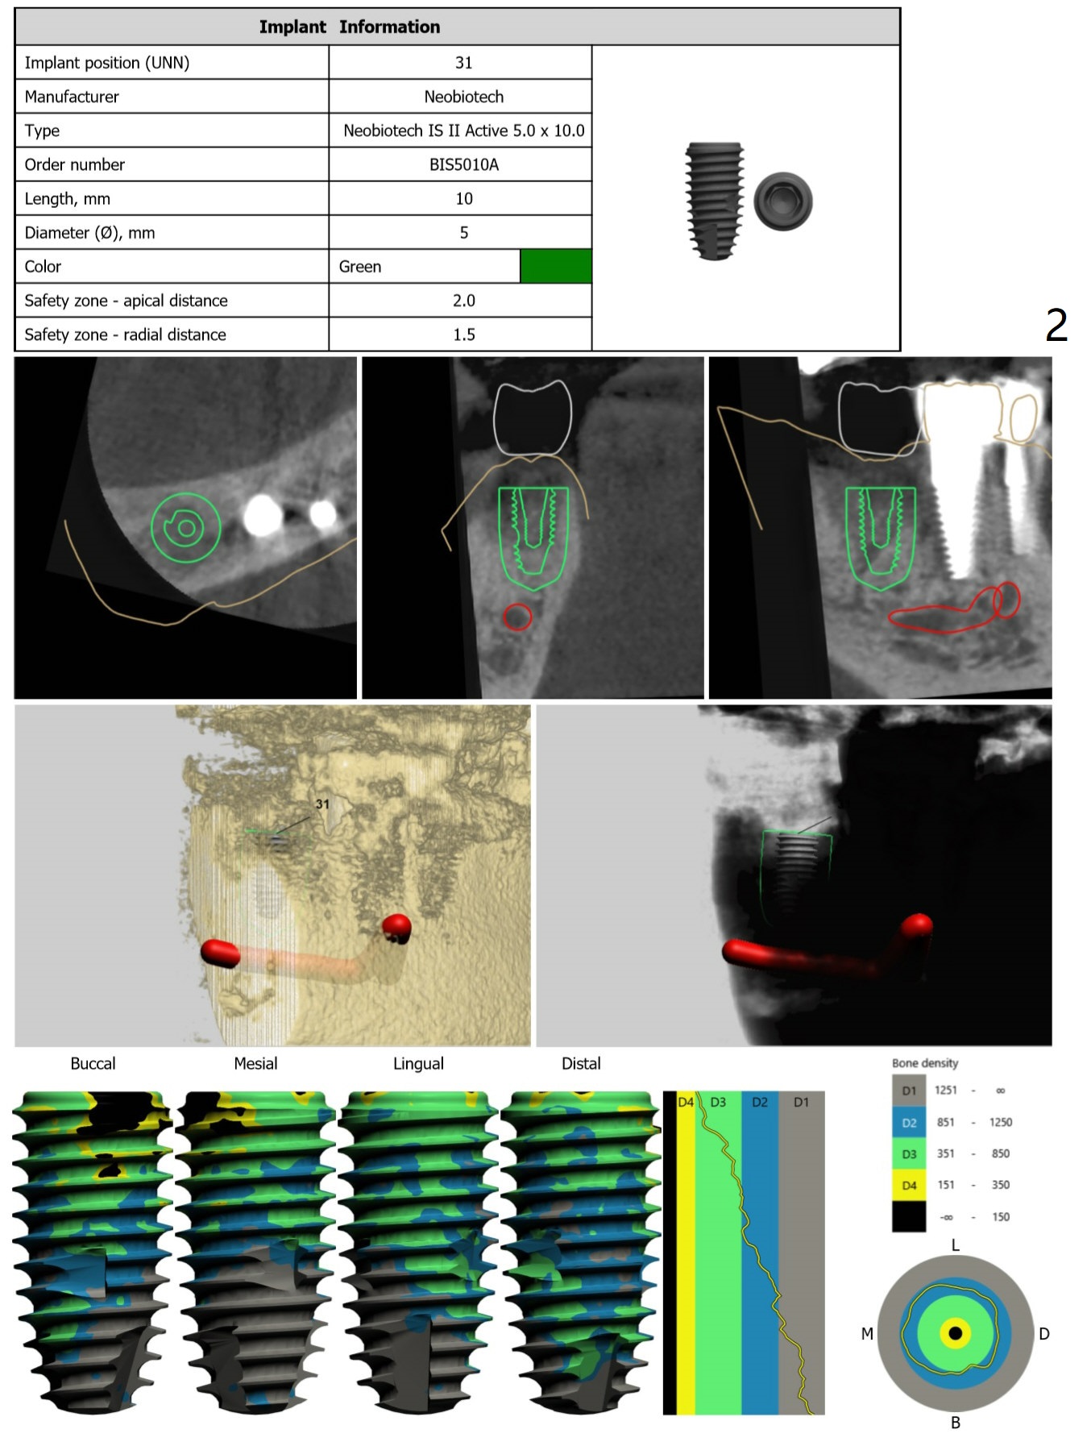Click the green implant color swatch
1087x1450 pixels.
(x=555, y=266)
